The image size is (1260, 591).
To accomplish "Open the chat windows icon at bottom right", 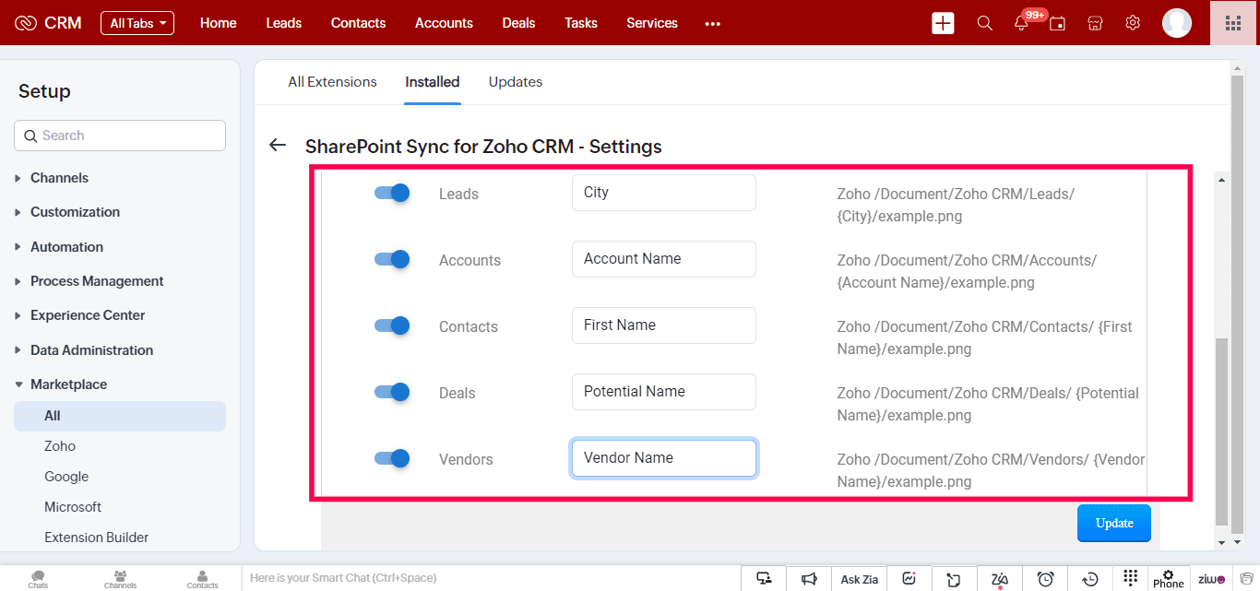I will (1246, 578).
